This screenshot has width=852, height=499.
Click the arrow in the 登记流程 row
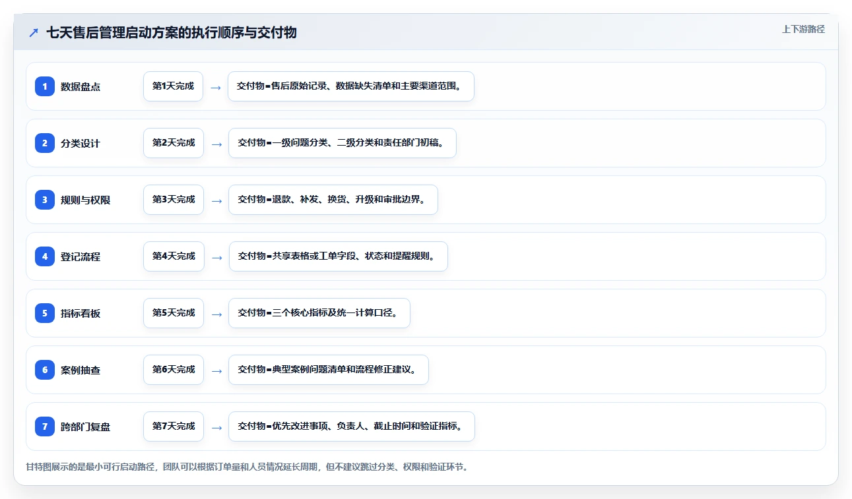pos(216,257)
